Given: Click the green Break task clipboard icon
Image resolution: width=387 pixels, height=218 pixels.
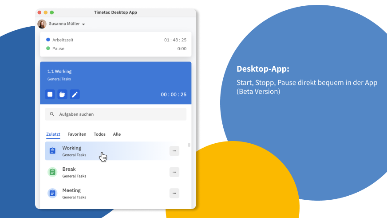Looking at the screenshot, I should point(52,172).
